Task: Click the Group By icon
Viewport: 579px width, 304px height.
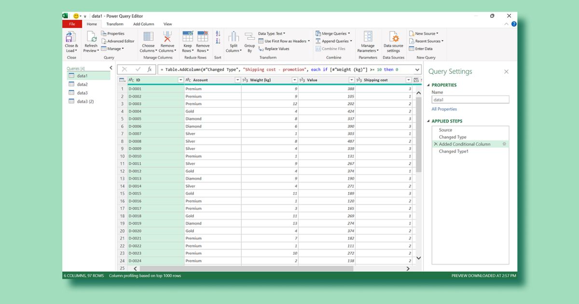Action: 249,37
